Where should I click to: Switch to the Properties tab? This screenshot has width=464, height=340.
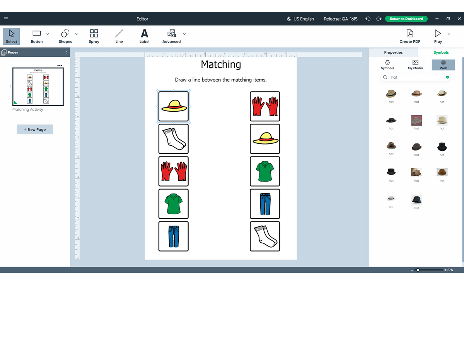pyautogui.click(x=393, y=52)
